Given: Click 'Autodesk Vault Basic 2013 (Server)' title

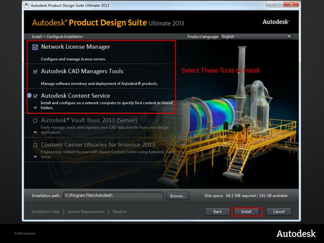Looking at the screenshot, I should 89,120.
